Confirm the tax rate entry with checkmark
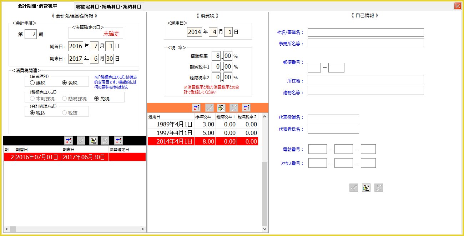Screen dimensions: 464x236 209,108
